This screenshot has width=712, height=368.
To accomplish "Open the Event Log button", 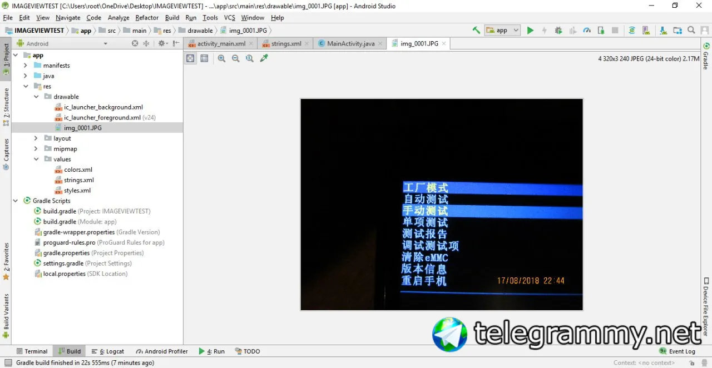I will pyautogui.click(x=677, y=351).
